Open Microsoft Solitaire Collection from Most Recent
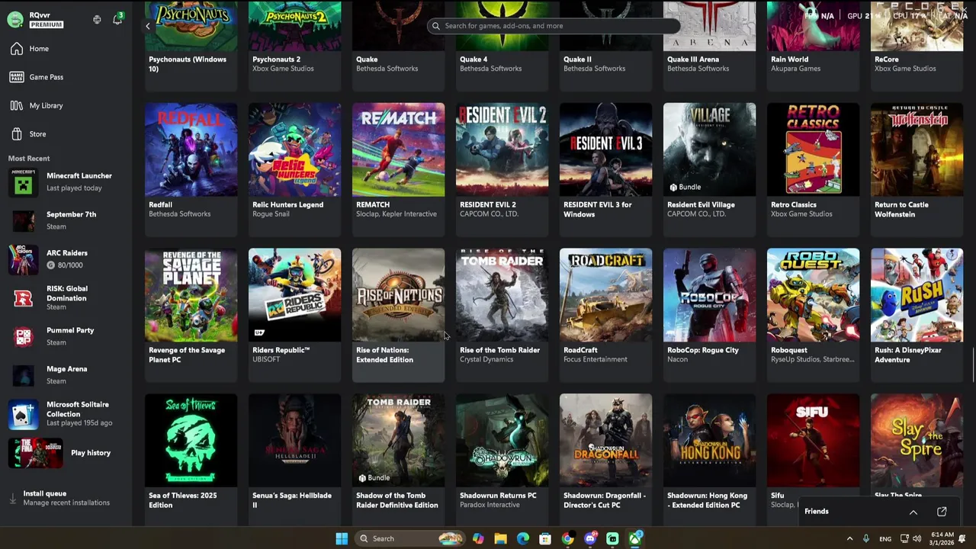The image size is (976, 549). point(66,413)
